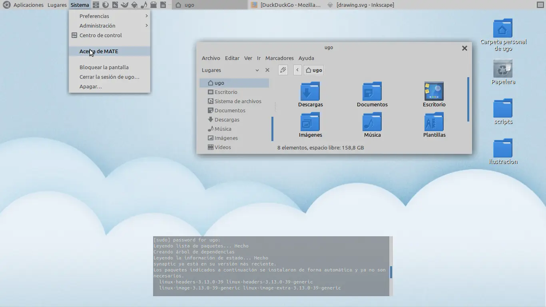Open the music note launcher on the panel
The image size is (546, 307).
click(144, 5)
